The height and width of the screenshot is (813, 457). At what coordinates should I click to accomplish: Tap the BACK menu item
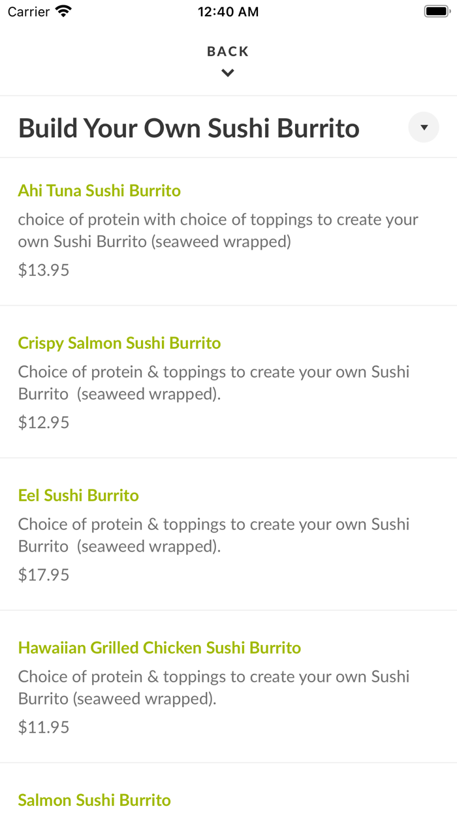tap(228, 50)
